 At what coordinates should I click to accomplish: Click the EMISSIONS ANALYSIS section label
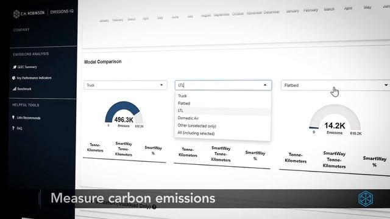click(31, 54)
